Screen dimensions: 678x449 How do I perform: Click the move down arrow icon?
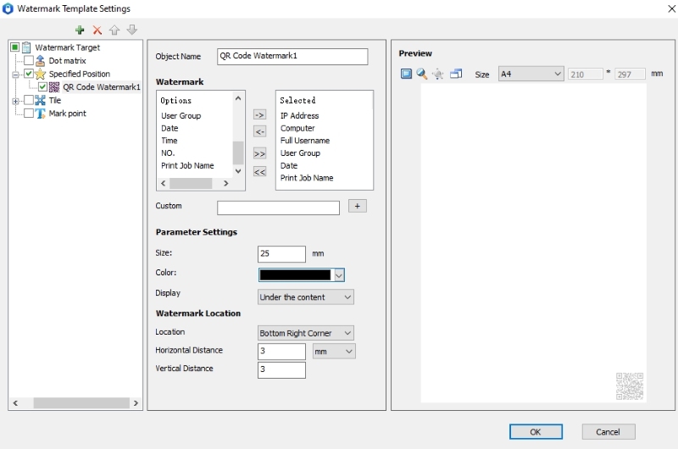[131, 30]
